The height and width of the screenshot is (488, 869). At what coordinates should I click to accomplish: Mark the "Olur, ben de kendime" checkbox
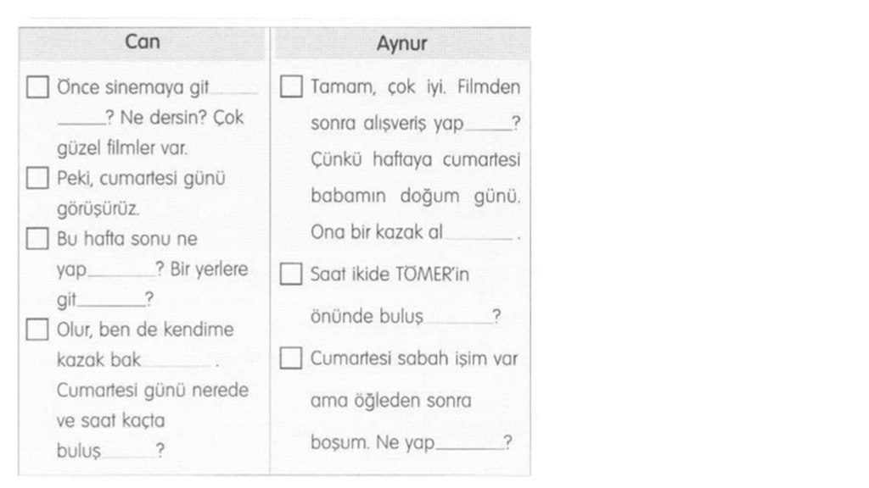point(36,330)
